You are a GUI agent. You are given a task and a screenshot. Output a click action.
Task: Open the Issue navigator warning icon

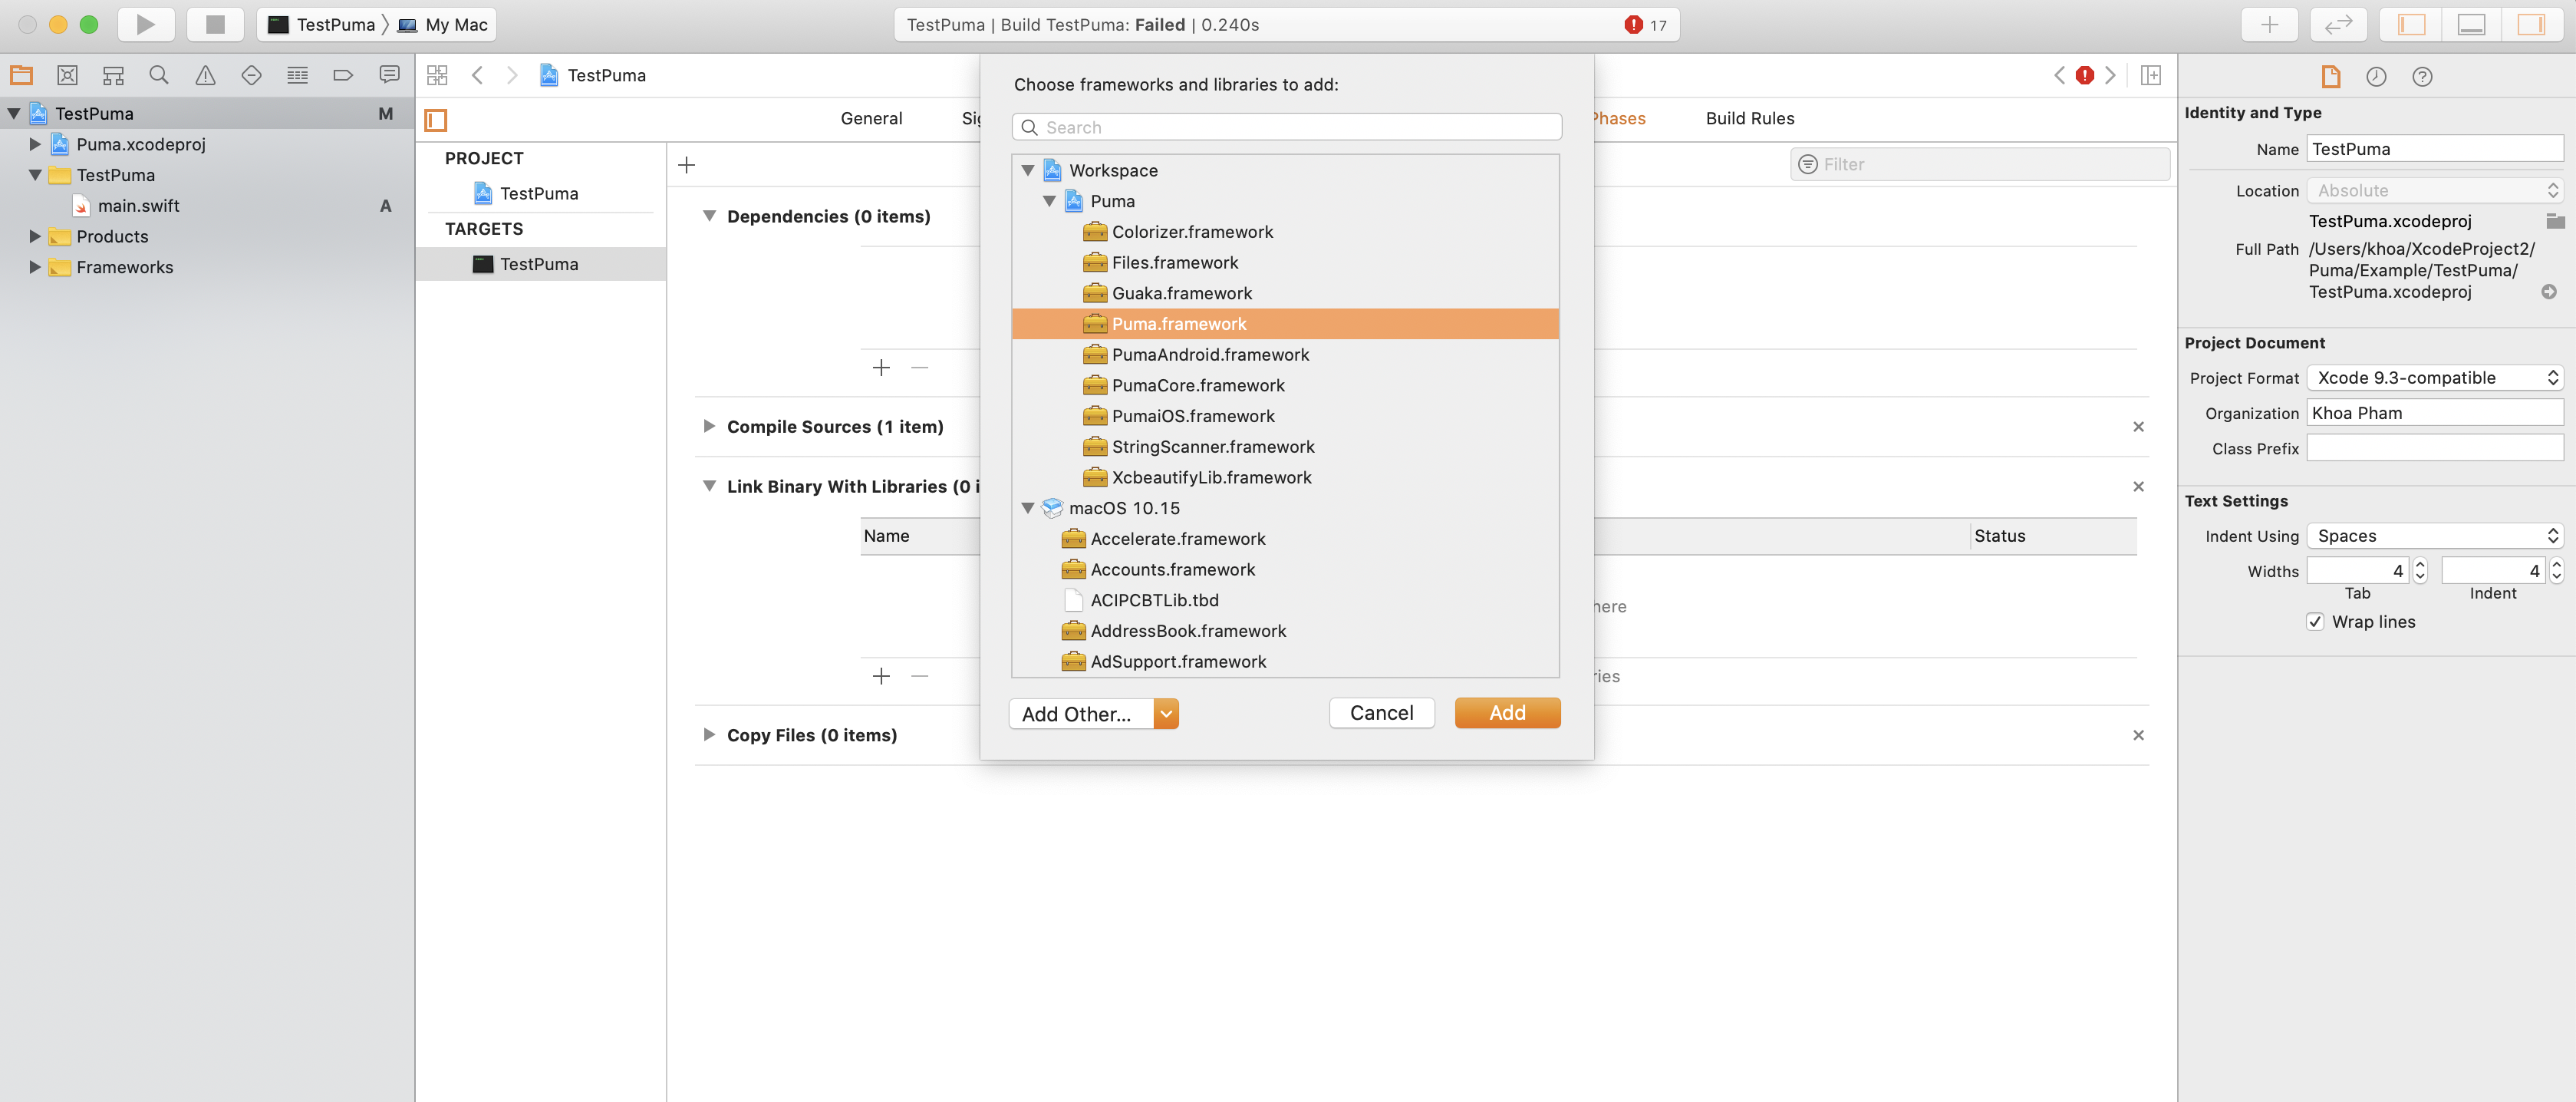pos(205,75)
